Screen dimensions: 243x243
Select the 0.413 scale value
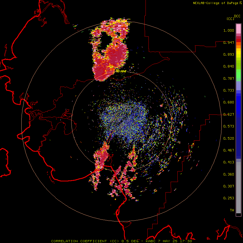229,162
